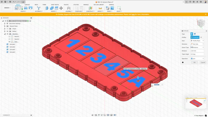Hide the Bodies folder visibility
The image size is (208, 117).
(7, 31)
